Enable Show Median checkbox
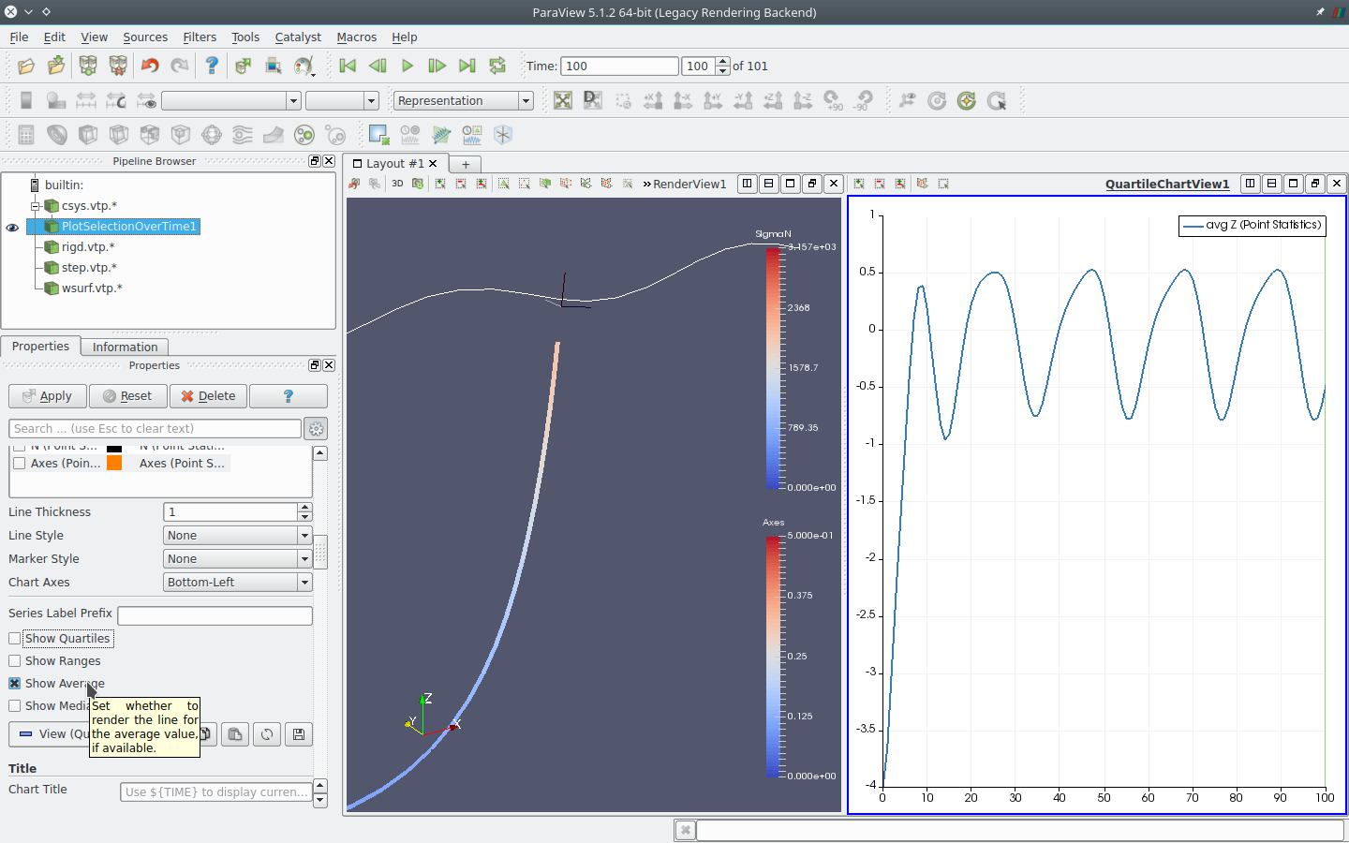 pyautogui.click(x=14, y=706)
